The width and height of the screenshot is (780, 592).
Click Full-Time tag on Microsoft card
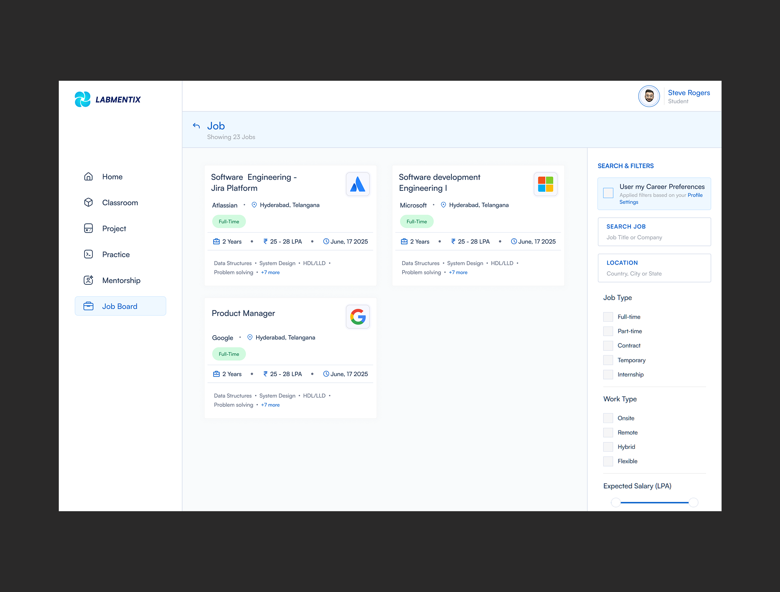(x=416, y=222)
